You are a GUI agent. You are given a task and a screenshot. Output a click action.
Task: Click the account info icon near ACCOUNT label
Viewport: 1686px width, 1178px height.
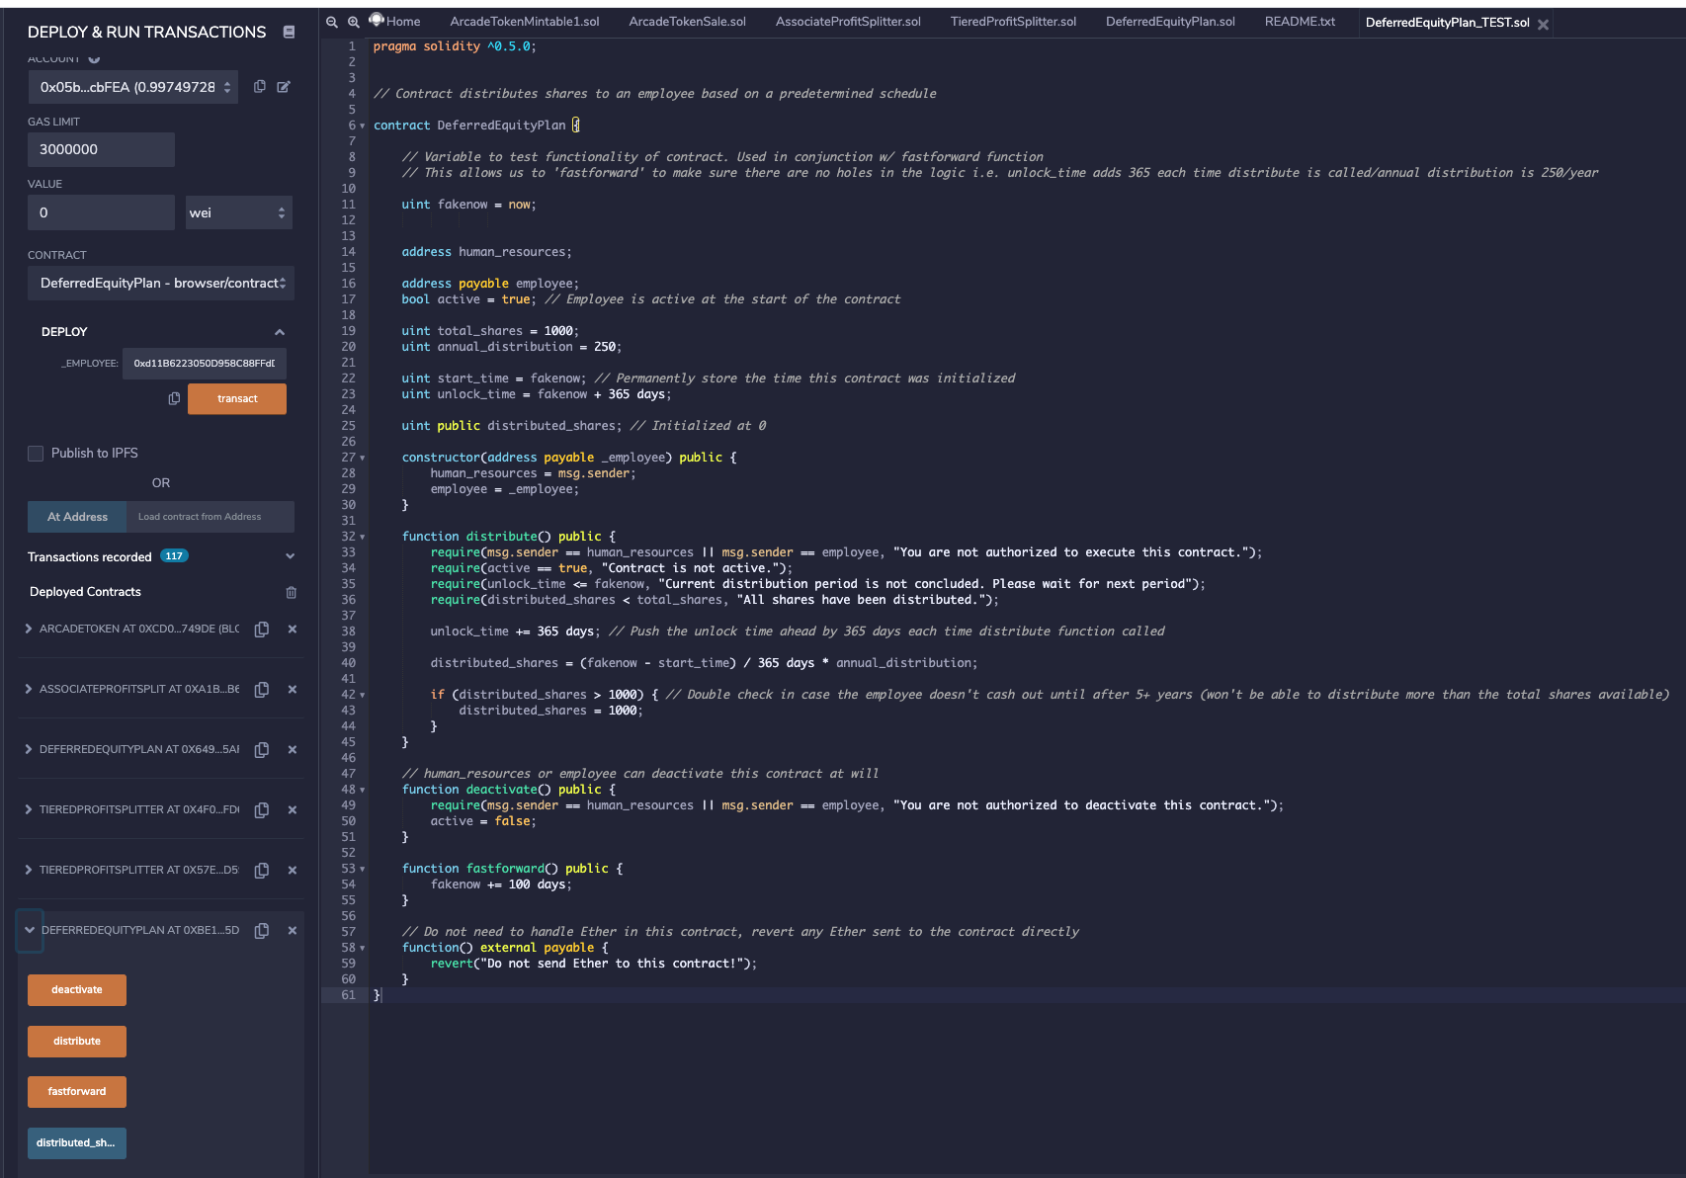point(95,59)
